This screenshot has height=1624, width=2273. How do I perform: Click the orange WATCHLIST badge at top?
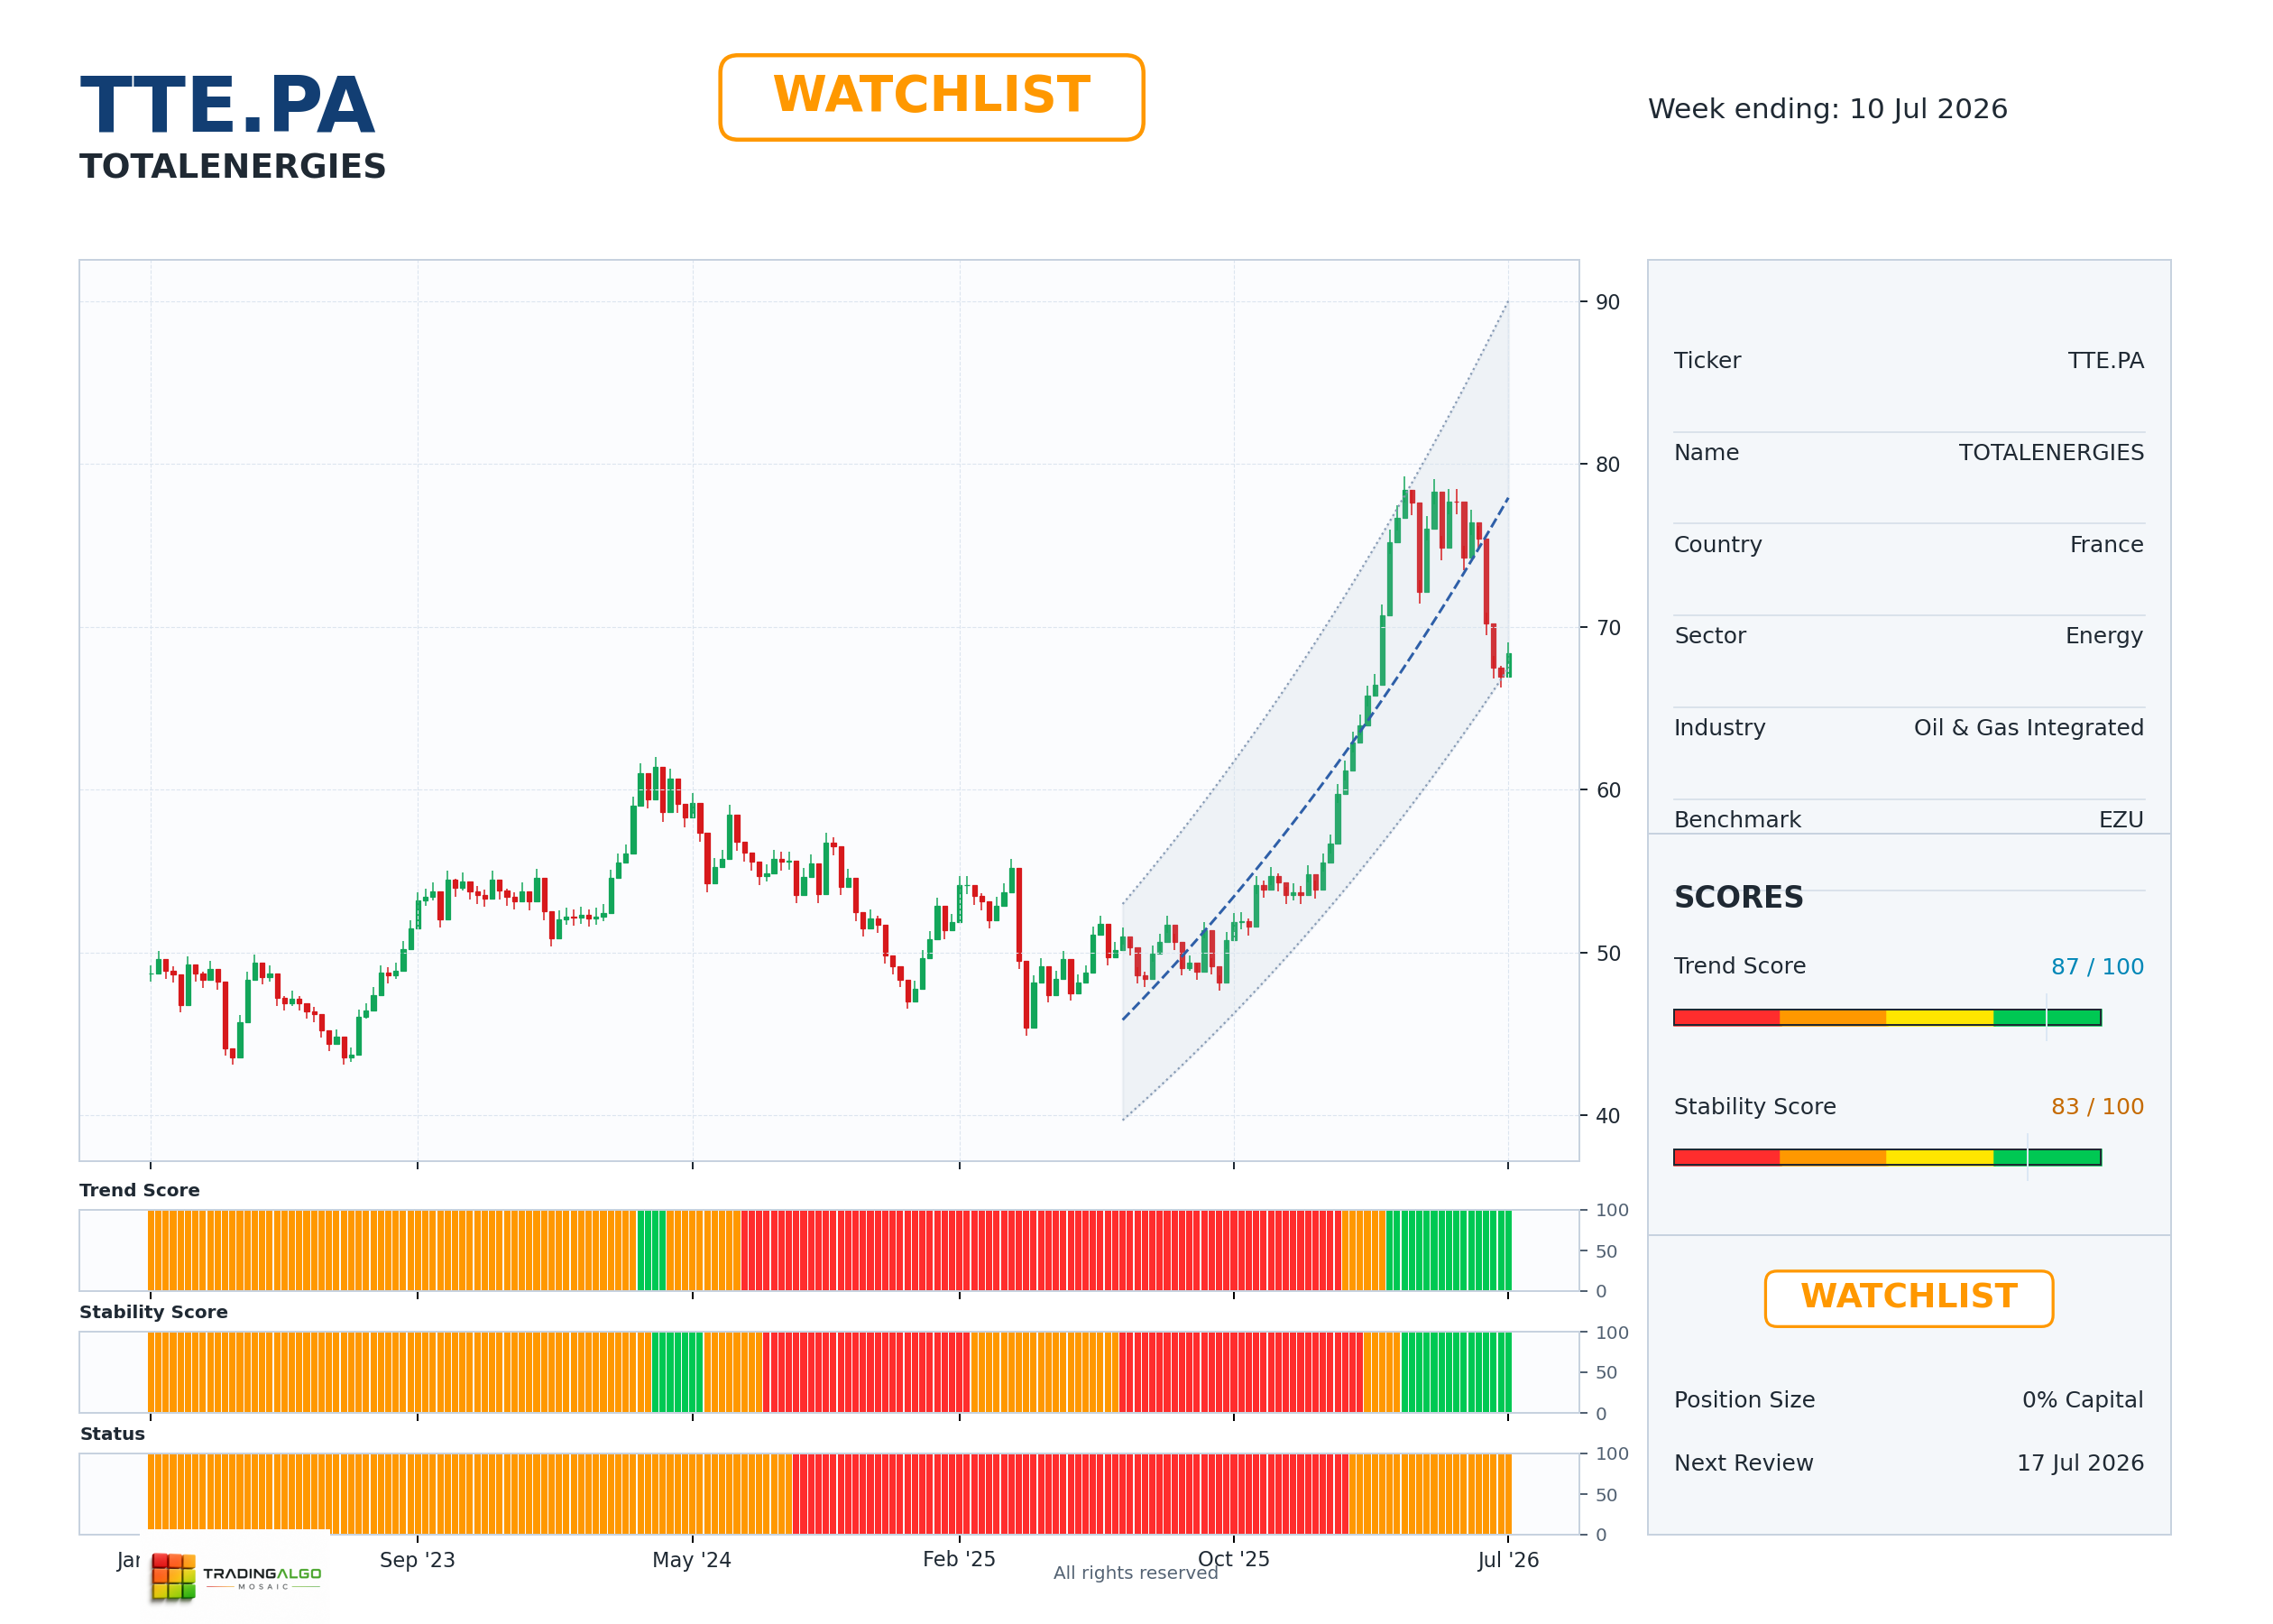(931, 97)
